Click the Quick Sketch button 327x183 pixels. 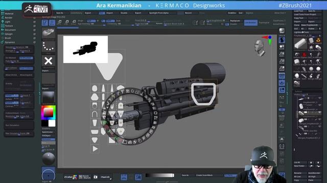(85, 177)
